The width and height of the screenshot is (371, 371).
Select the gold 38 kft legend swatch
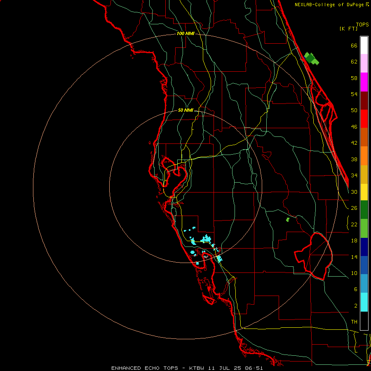(364, 174)
